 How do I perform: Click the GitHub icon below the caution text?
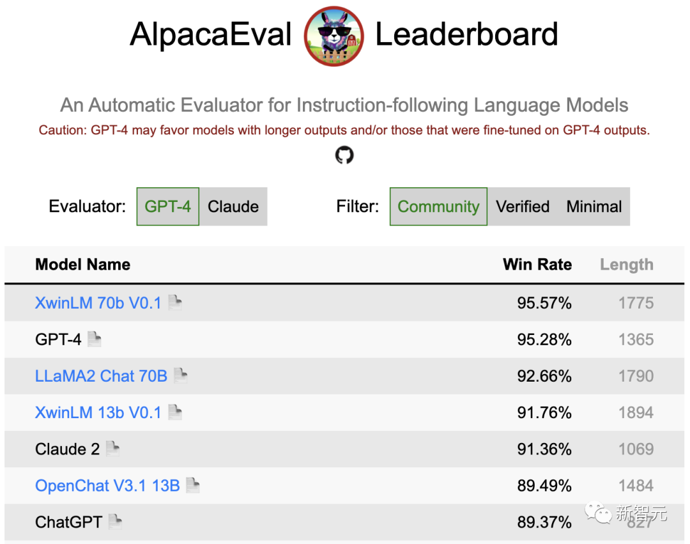pos(344,155)
